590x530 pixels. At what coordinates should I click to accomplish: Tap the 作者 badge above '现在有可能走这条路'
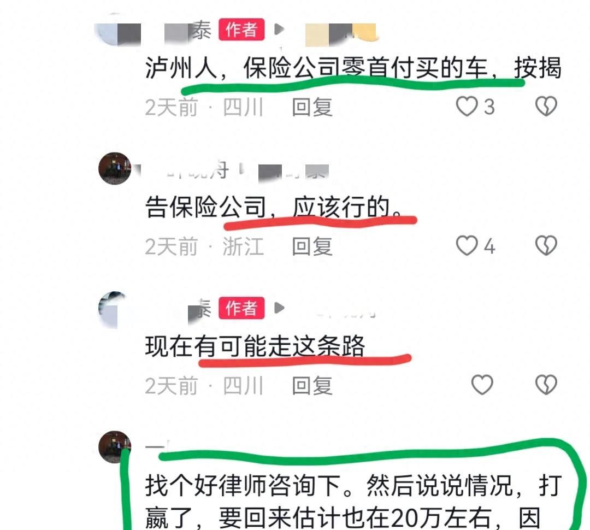point(241,308)
